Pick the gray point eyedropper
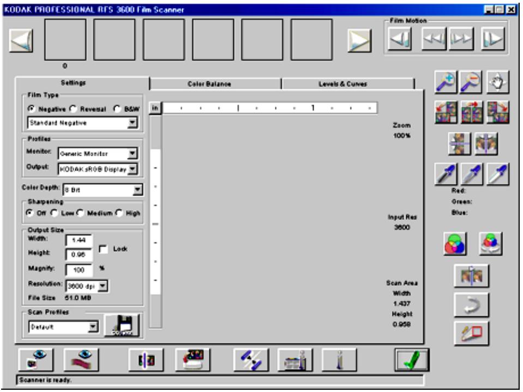Viewport: 523px width, 392px height. [x=472, y=174]
